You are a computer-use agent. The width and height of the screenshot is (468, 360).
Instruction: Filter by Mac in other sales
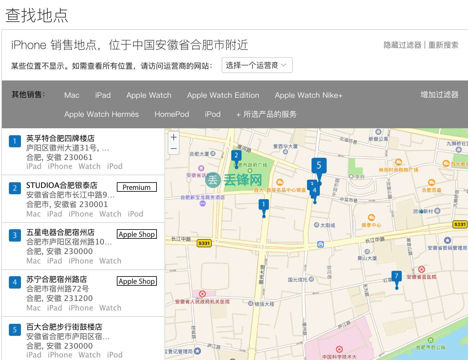click(x=72, y=95)
